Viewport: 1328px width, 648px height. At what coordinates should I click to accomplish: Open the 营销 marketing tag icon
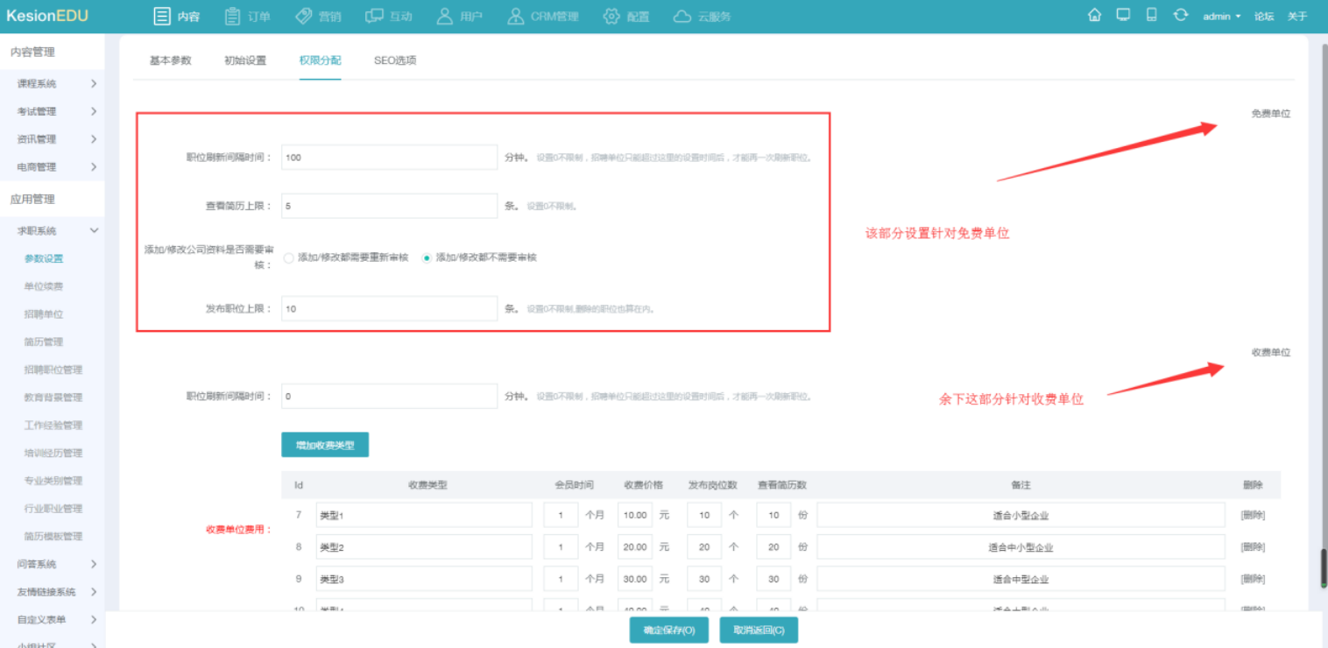point(304,17)
